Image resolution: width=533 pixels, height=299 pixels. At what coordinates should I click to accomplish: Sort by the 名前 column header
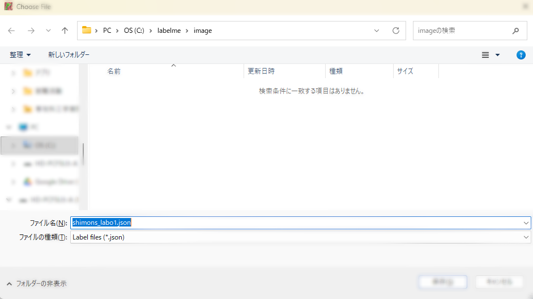(114, 71)
